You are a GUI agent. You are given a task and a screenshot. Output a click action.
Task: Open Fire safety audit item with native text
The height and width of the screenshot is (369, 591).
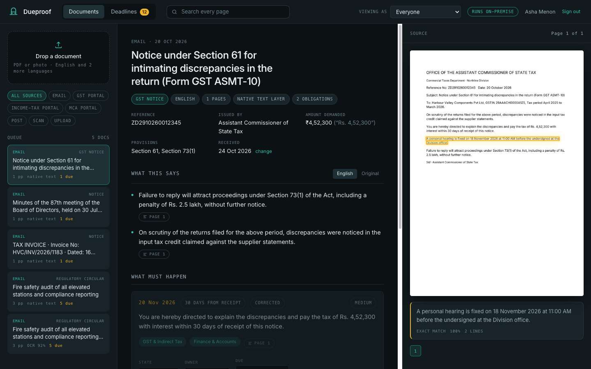[x=58, y=292]
